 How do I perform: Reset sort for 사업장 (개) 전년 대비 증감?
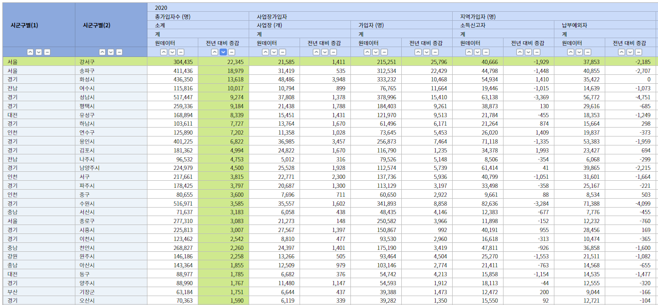[333, 52]
